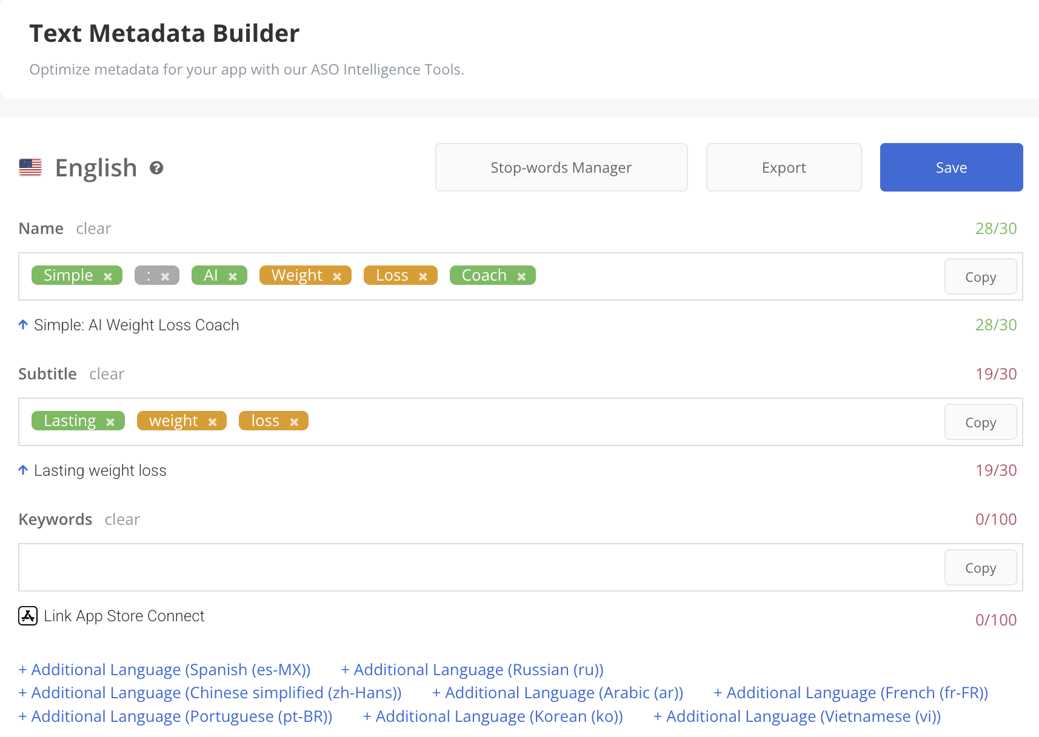Remove the Lasting tag from Subtitle
Screen dimensions: 1039x737
tap(110, 422)
